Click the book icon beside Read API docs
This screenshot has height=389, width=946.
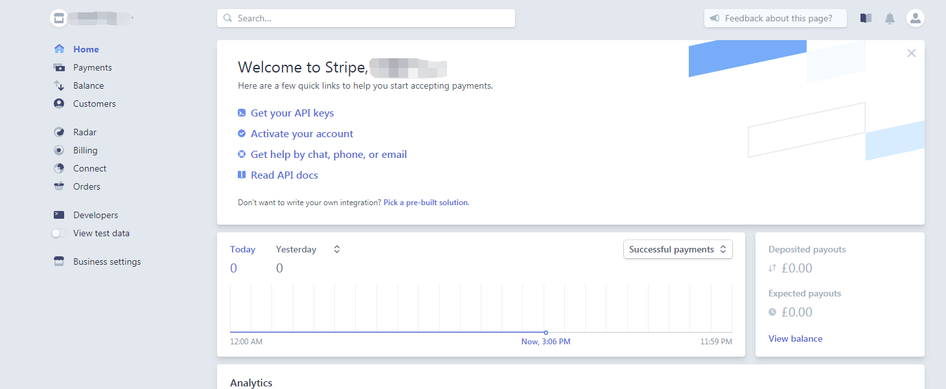(242, 175)
